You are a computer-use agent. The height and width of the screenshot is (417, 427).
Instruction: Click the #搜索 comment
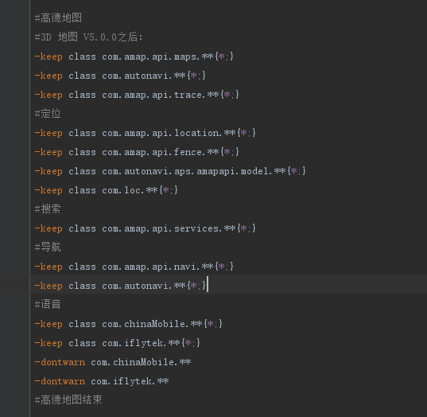(x=48, y=209)
